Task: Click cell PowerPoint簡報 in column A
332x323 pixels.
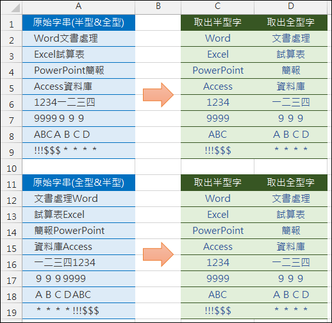Action: (79, 70)
